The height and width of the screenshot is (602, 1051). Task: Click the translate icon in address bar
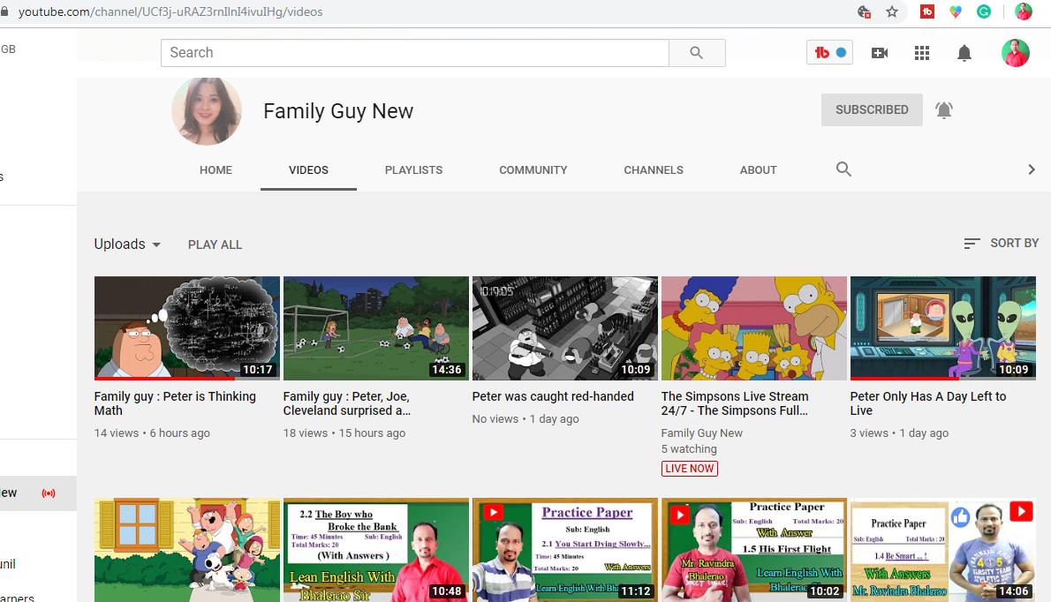click(864, 11)
